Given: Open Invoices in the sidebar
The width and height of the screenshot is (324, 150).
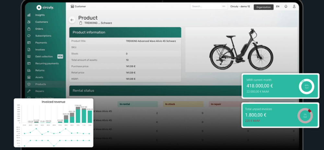Looking at the screenshot, I should 40,50.
